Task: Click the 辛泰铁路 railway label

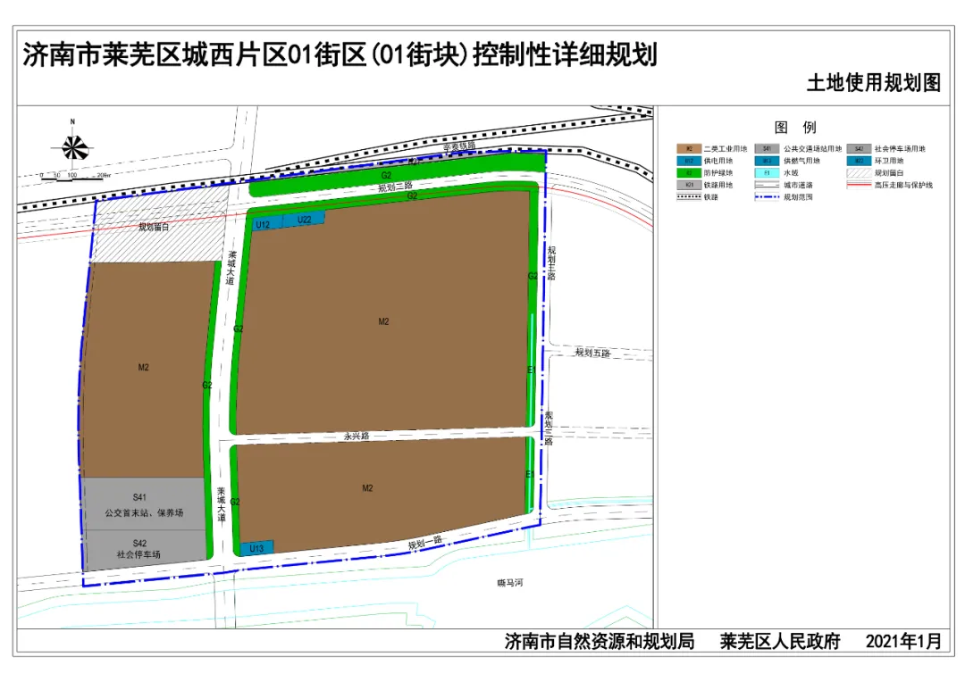Action: 459,146
